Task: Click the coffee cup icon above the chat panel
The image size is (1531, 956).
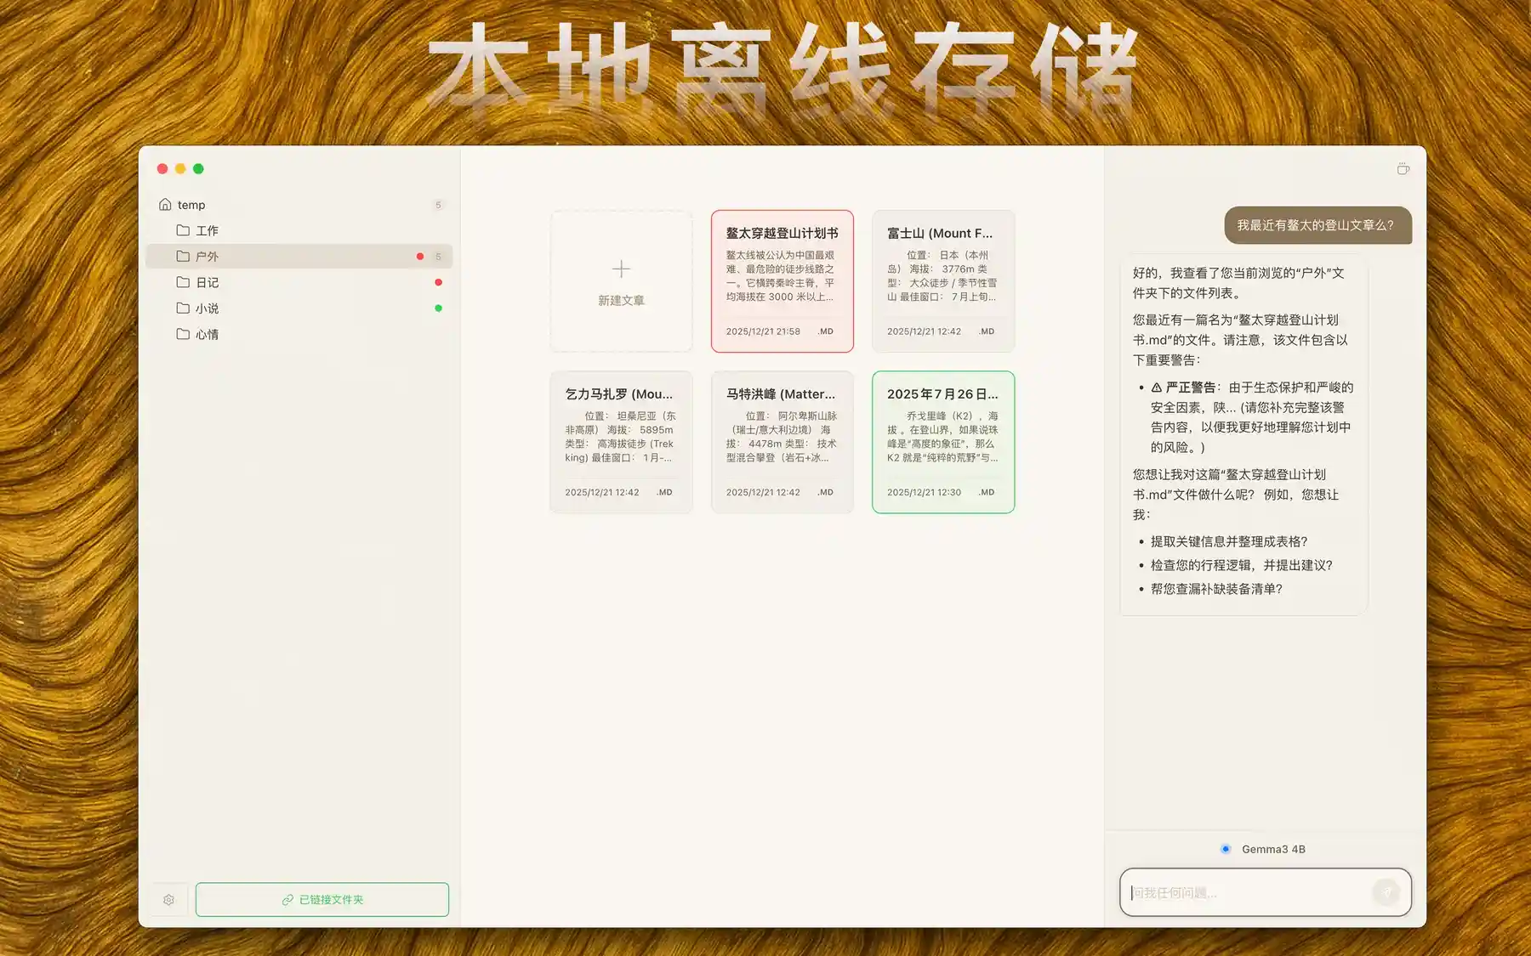Action: 1402,169
